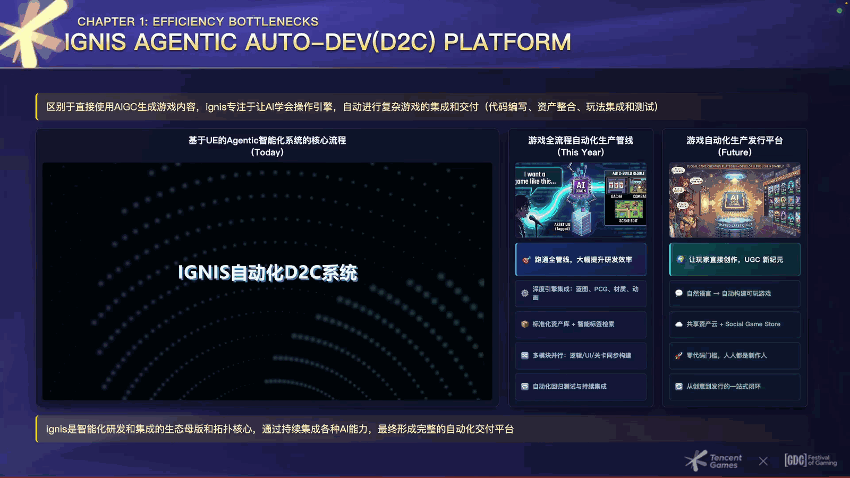850x478 pixels.
Task: Select the 'CHAPTER 1: EFFICIENCY BOTTLENECKS' heading
Action: [x=198, y=22]
